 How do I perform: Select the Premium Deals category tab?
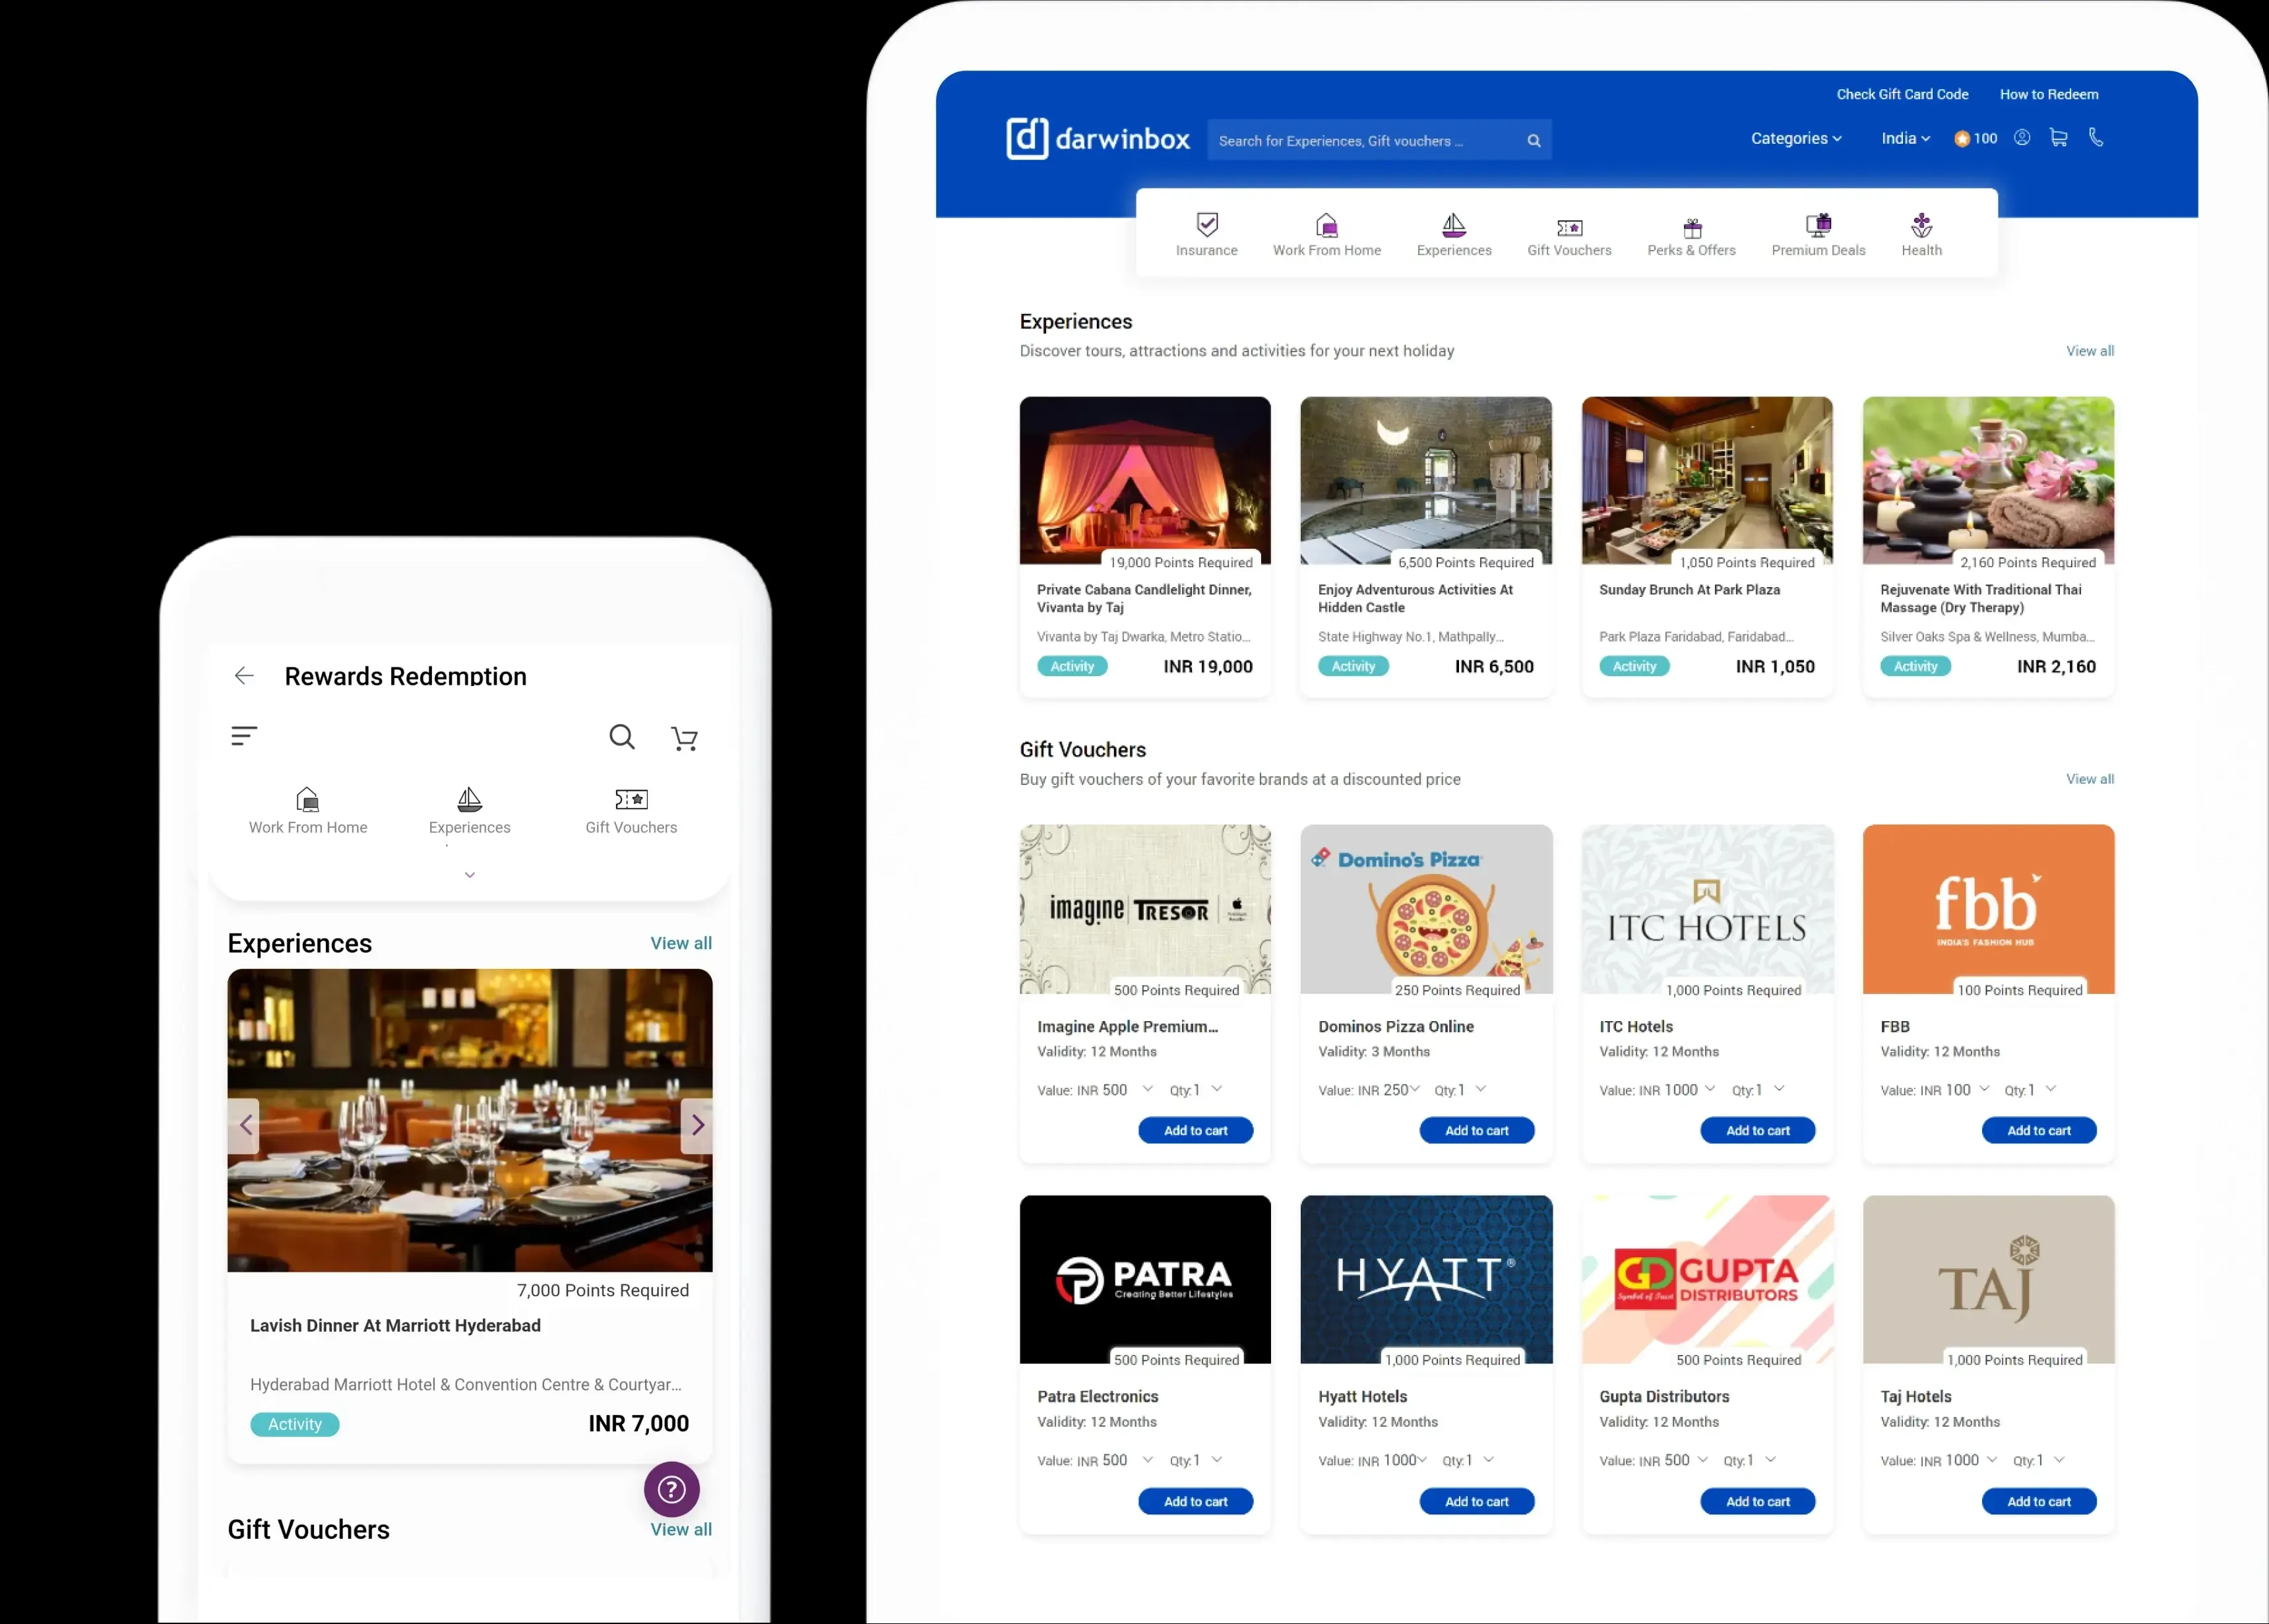pyautogui.click(x=1817, y=235)
